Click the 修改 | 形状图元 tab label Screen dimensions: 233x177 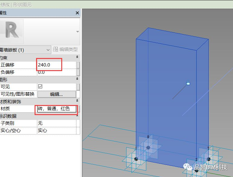coord(16,5)
